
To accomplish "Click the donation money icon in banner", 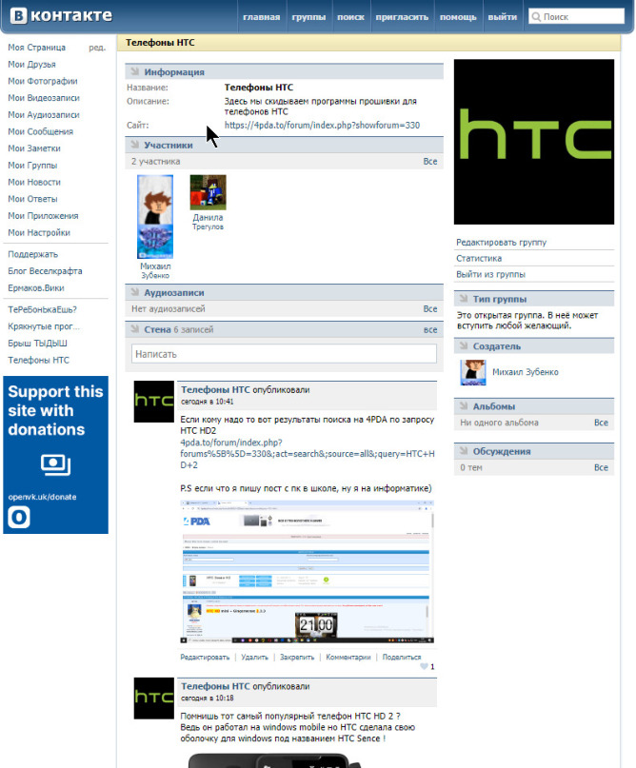I will click(55, 464).
